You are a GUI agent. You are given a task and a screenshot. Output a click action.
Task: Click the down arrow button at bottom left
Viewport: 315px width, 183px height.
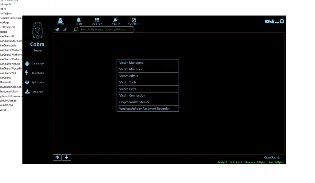(x=66, y=157)
